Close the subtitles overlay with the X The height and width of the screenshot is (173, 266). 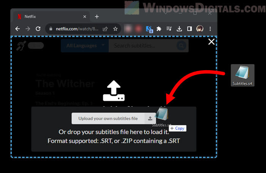click(211, 42)
